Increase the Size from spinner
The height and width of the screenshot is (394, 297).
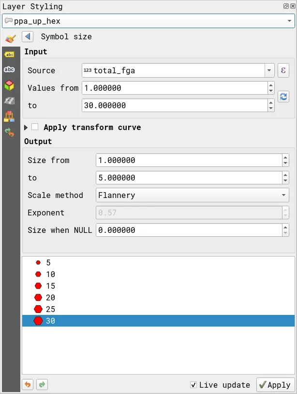coord(285,157)
